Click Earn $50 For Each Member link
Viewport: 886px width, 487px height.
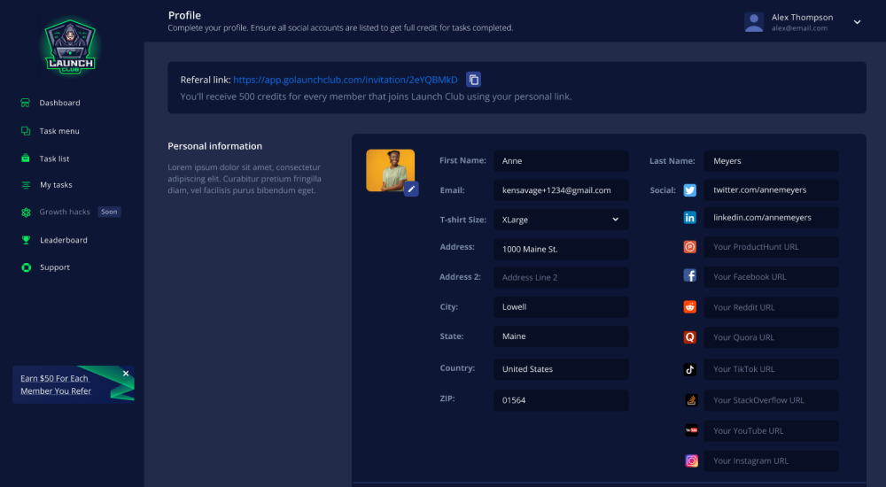(55, 385)
